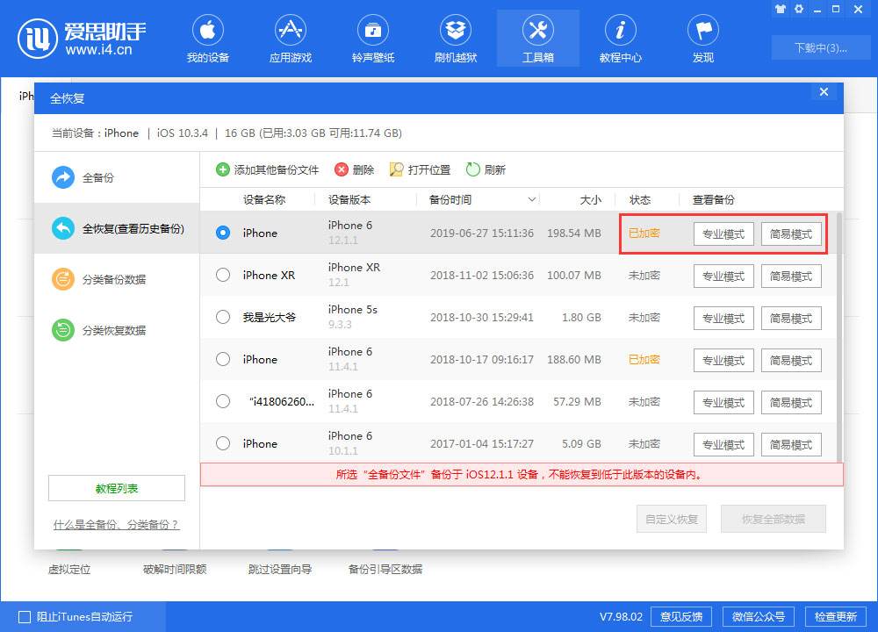Click 专业模式 for 2018-10-17 backup
This screenshot has height=632, width=878.
[x=723, y=361]
